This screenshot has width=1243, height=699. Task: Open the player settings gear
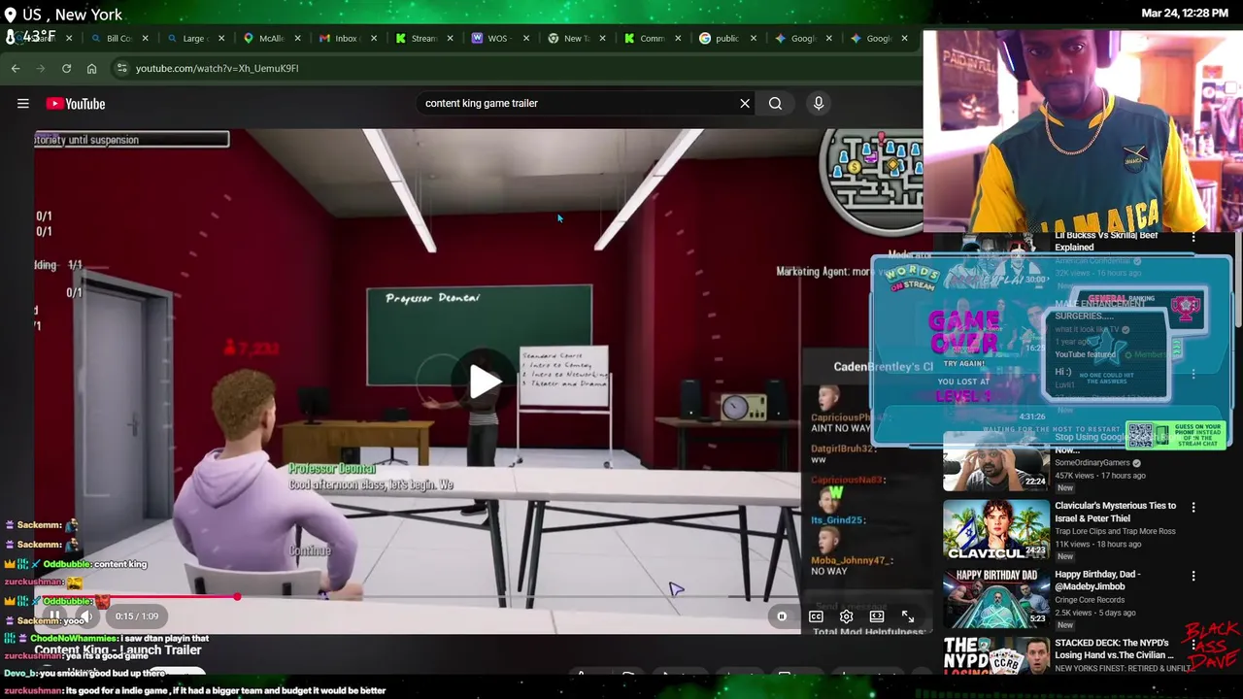coord(846,616)
